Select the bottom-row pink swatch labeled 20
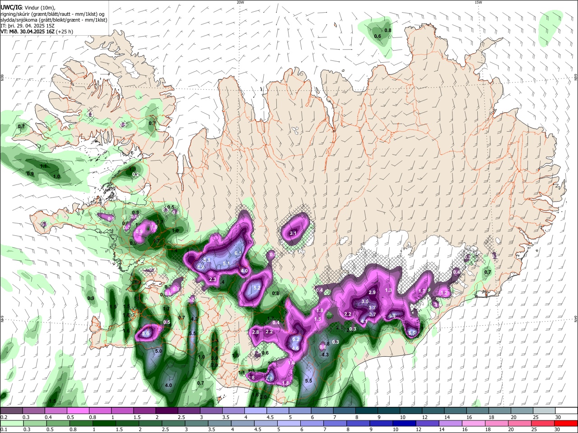Image resolution: width=578 pixels, height=433 pixels. tap(519, 423)
